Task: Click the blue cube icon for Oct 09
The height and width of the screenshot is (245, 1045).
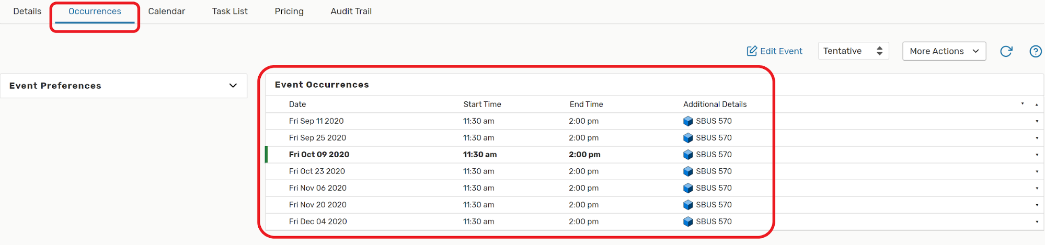Action: point(688,155)
